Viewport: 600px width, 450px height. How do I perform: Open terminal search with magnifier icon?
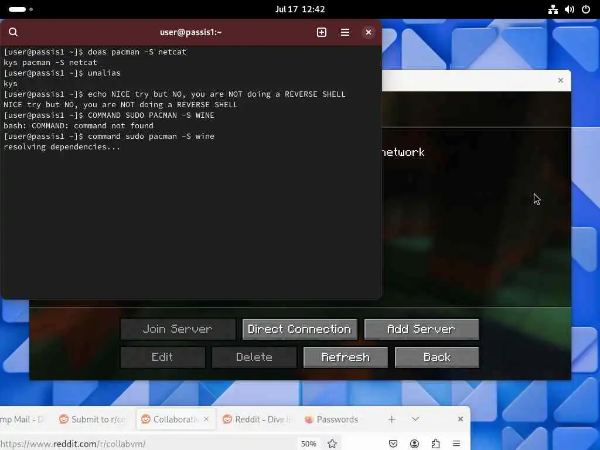pyautogui.click(x=13, y=32)
